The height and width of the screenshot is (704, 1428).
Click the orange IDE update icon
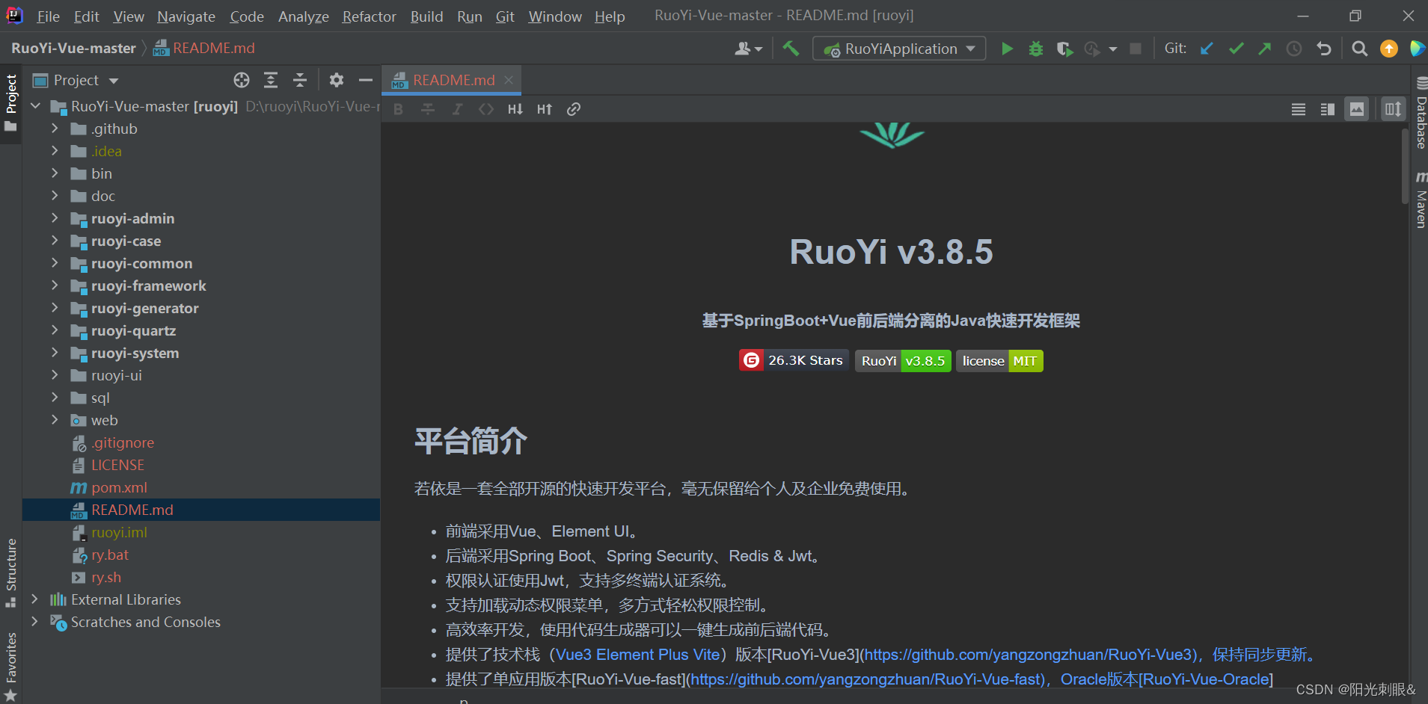point(1388,49)
